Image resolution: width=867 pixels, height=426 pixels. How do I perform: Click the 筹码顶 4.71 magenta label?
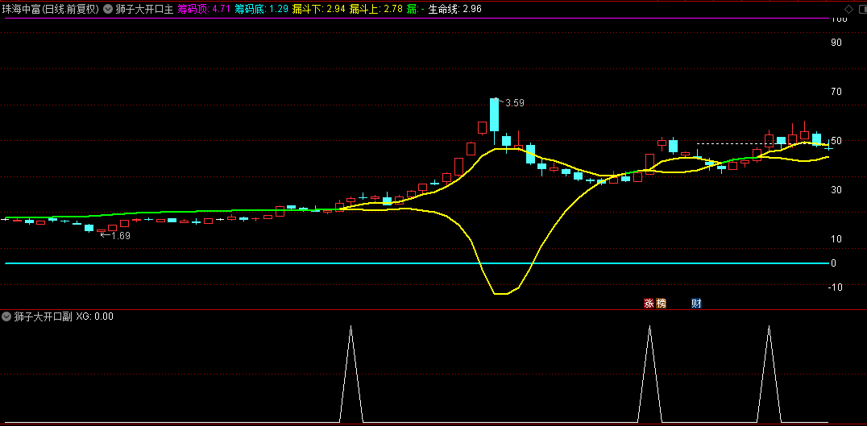coord(204,10)
